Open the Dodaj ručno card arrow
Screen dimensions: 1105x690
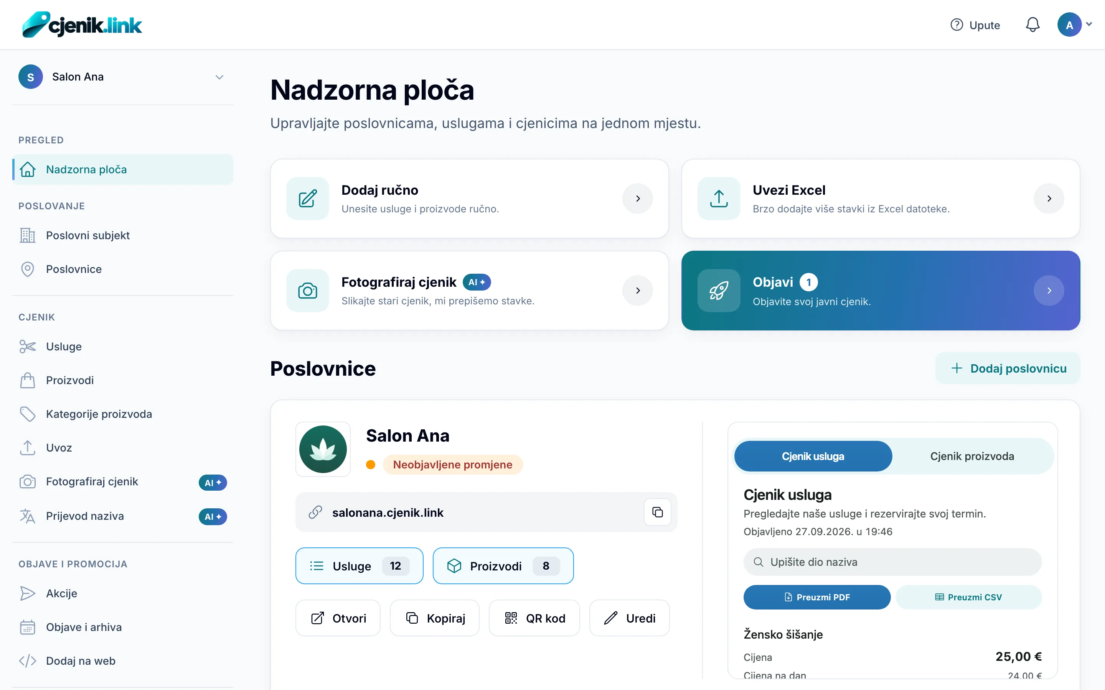click(638, 199)
